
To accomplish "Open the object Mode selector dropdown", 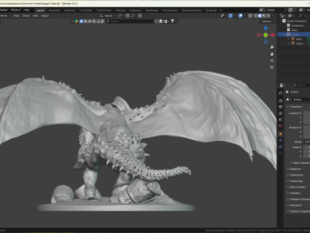I will pyautogui.click(x=5, y=16).
